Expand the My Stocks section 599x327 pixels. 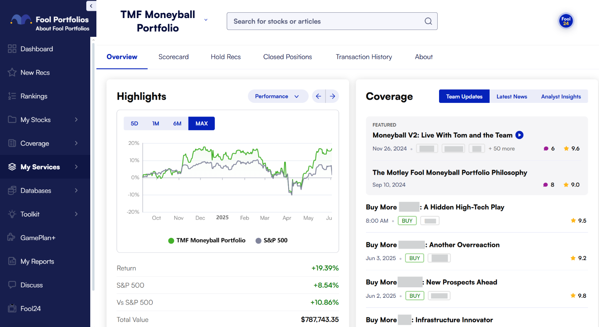click(36, 119)
